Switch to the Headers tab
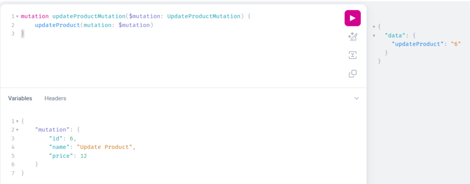The height and width of the screenshot is (184, 470). (x=56, y=98)
